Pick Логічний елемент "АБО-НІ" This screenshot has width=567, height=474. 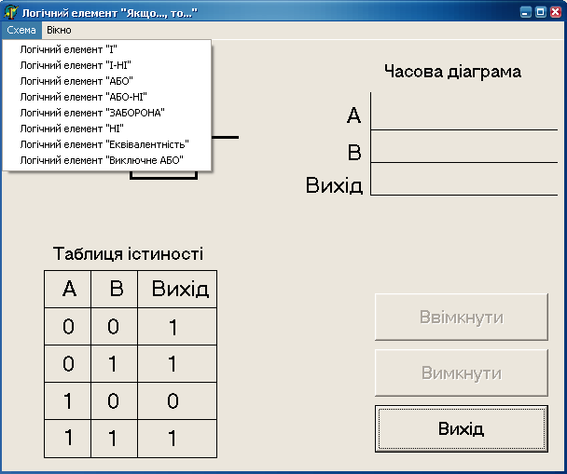pos(106,97)
